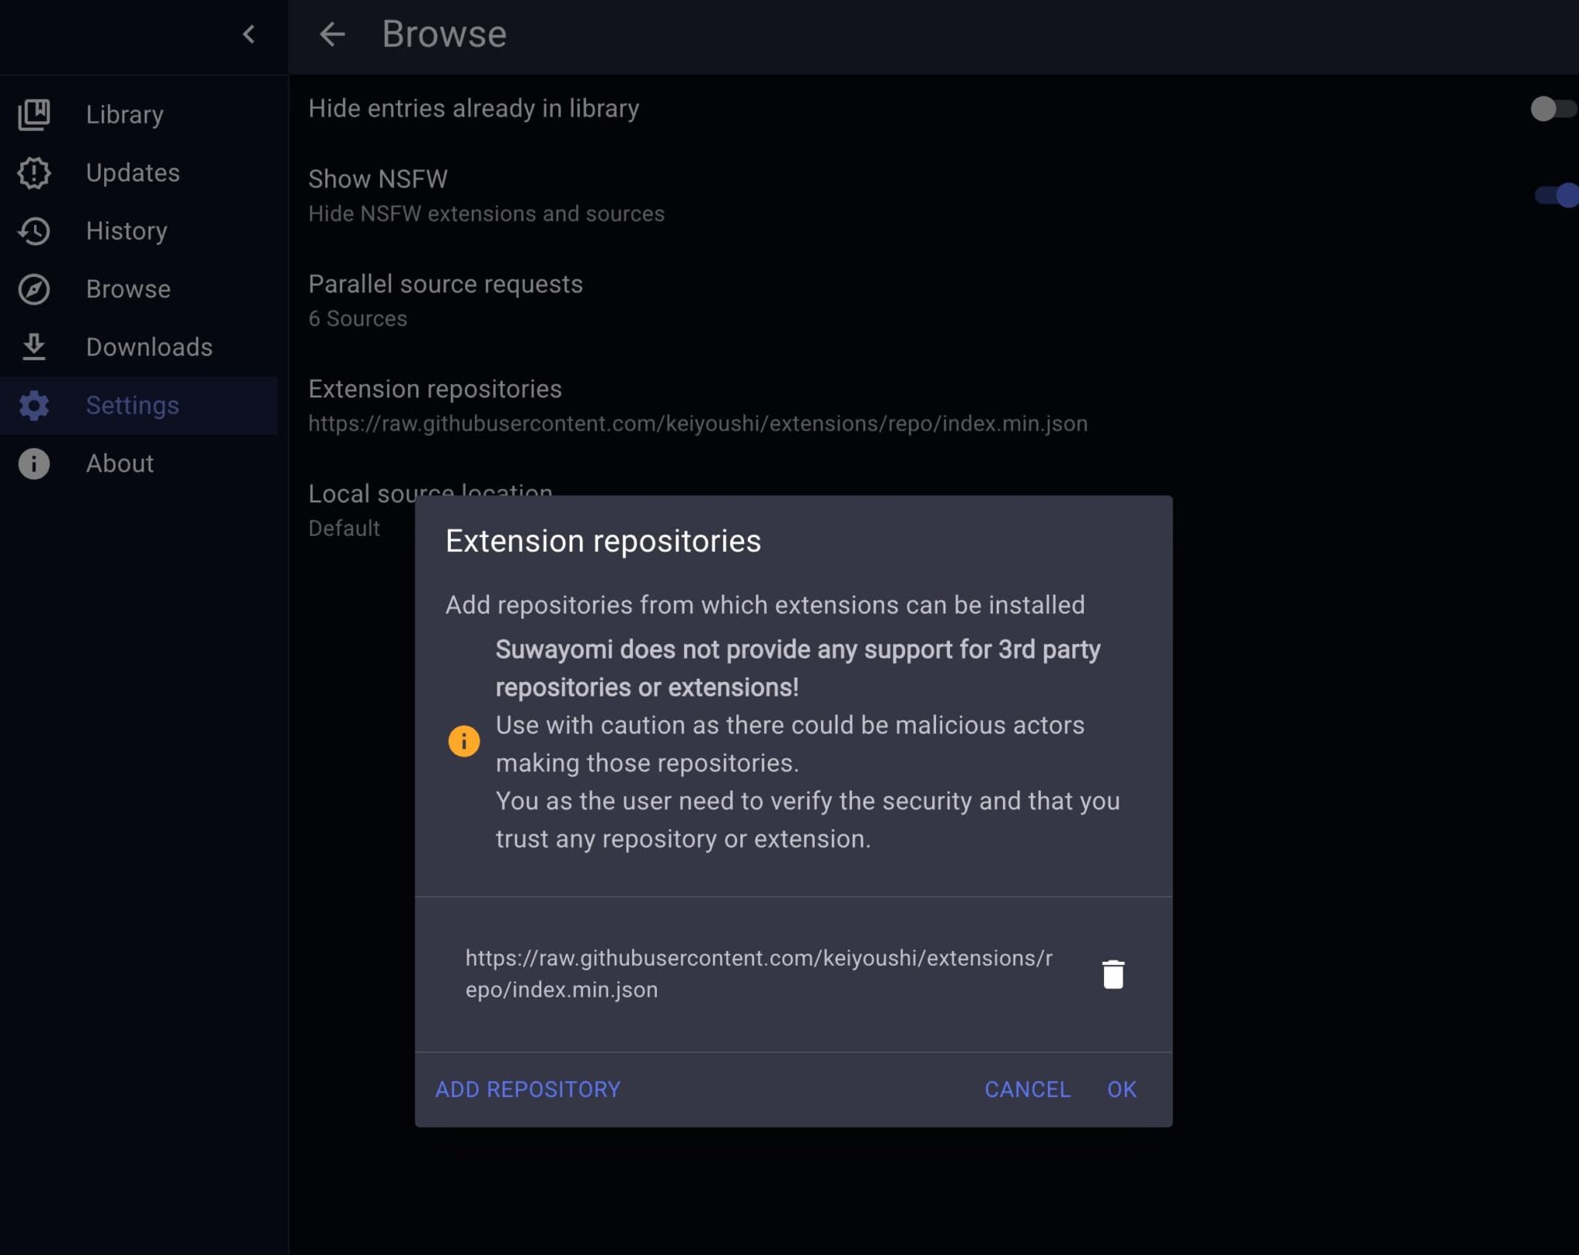
Task: Open the Downloads menu item
Action: [149, 347]
